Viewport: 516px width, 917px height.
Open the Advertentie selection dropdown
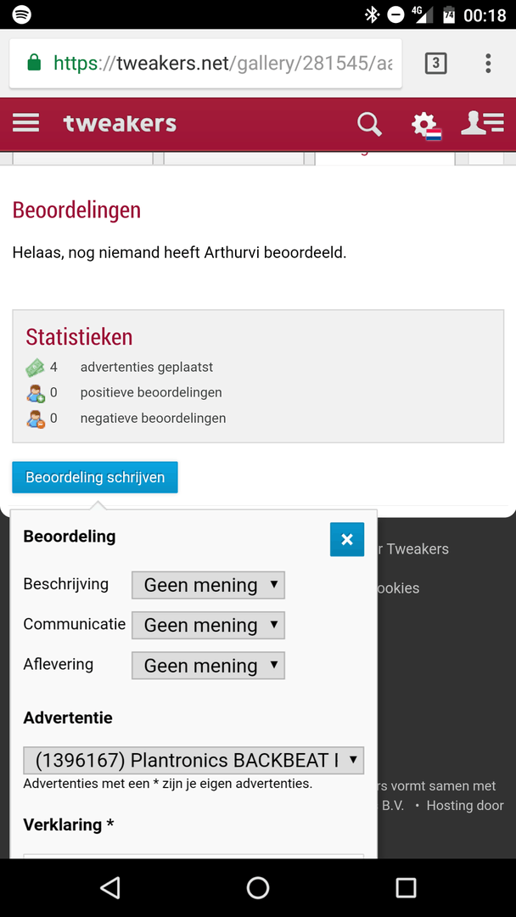point(193,760)
